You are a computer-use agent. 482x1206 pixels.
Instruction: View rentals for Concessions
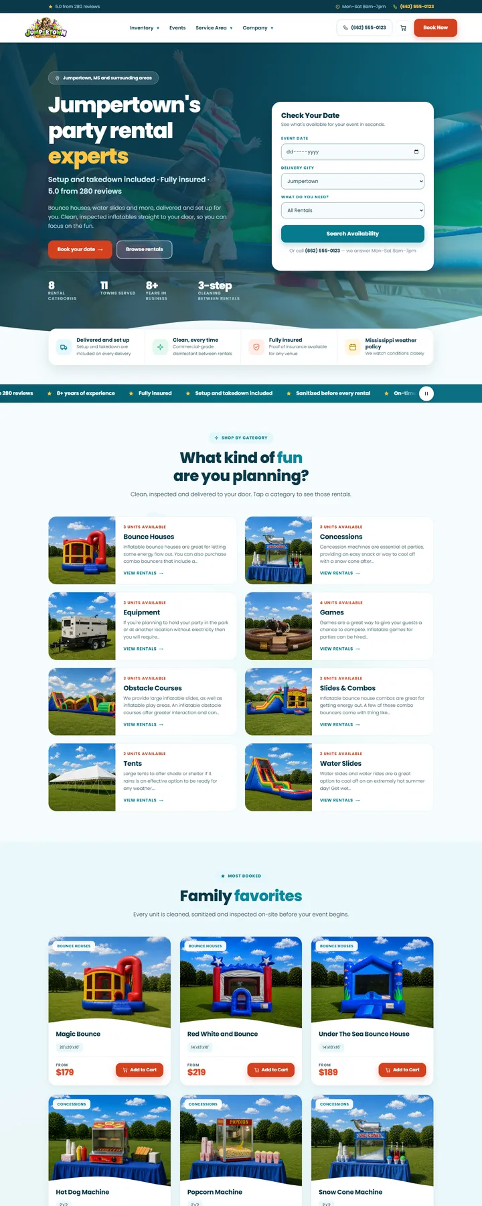pyautogui.click(x=340, y=574)
